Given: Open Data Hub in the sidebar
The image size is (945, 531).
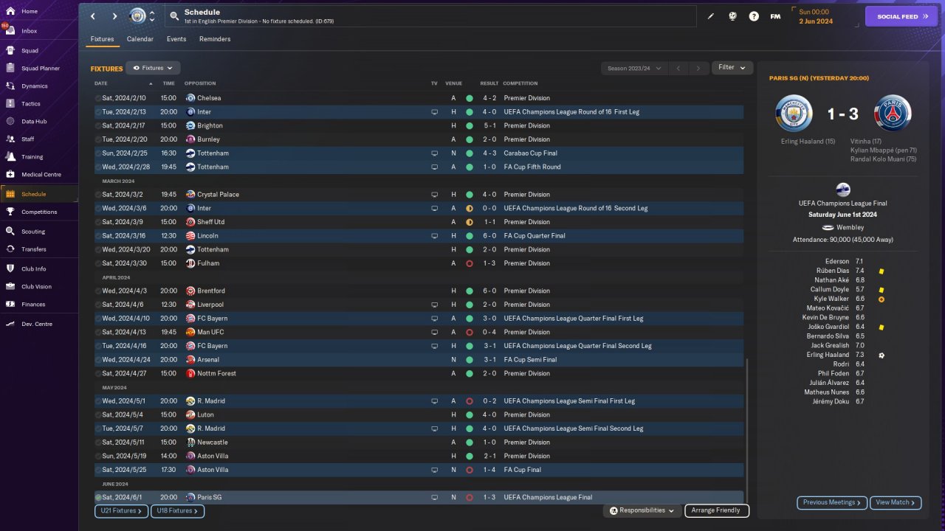Looking at the screenshot, I should pyautogui.click(x=40, y=121).
